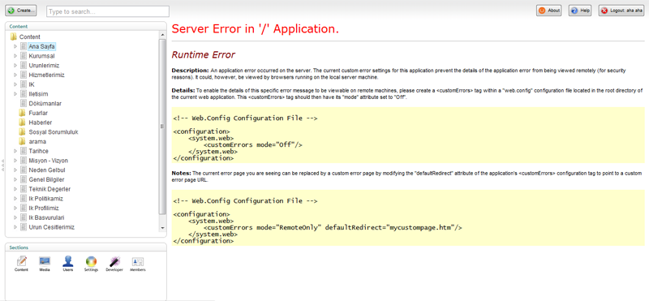Click the Haberler folder icon
The height and width of the screenshot is (301, 649).
click(x=23, y=123)
